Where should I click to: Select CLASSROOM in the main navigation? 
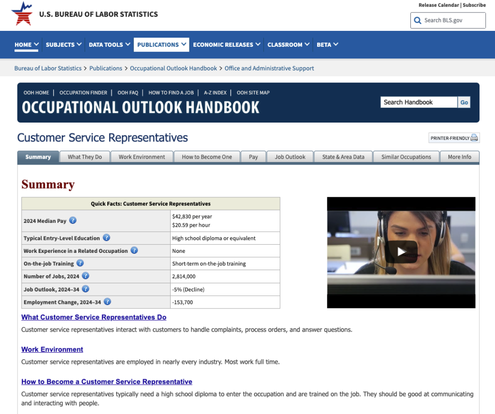pos(288,44)
